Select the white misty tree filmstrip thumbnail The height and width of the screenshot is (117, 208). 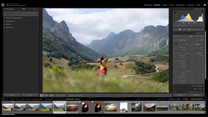[x=123, y=107]
